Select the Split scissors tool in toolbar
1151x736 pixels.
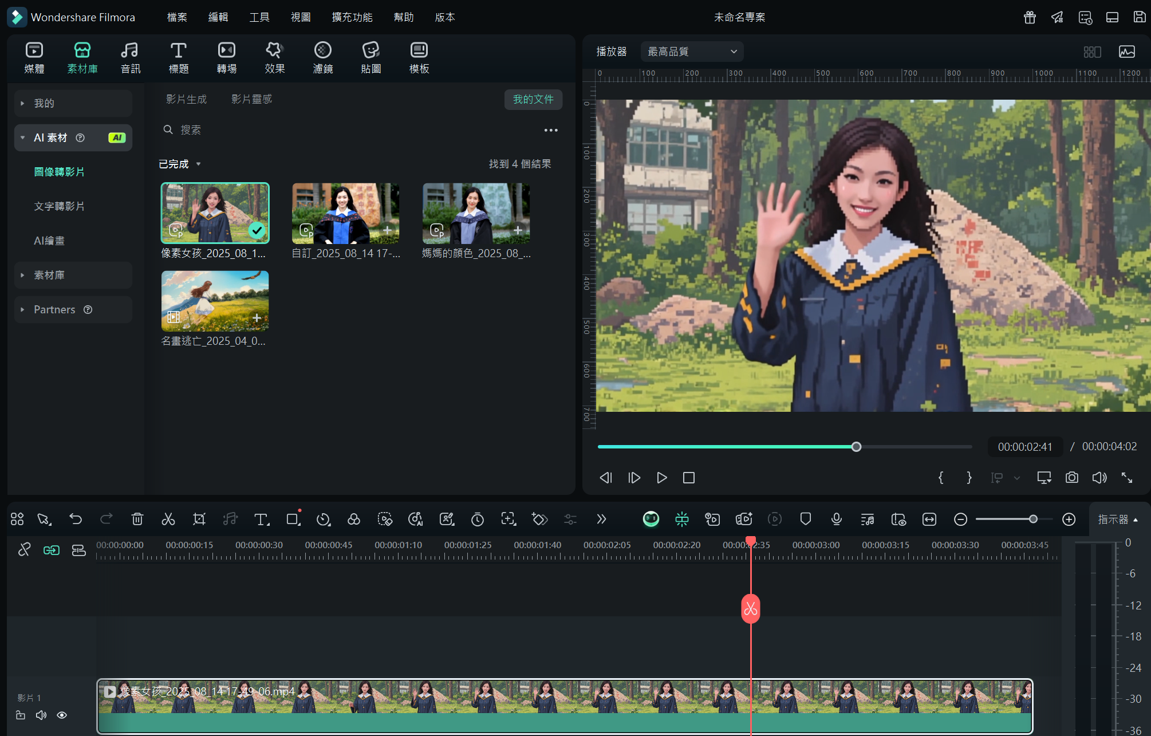pyautogui.click(x=168, y=519)
